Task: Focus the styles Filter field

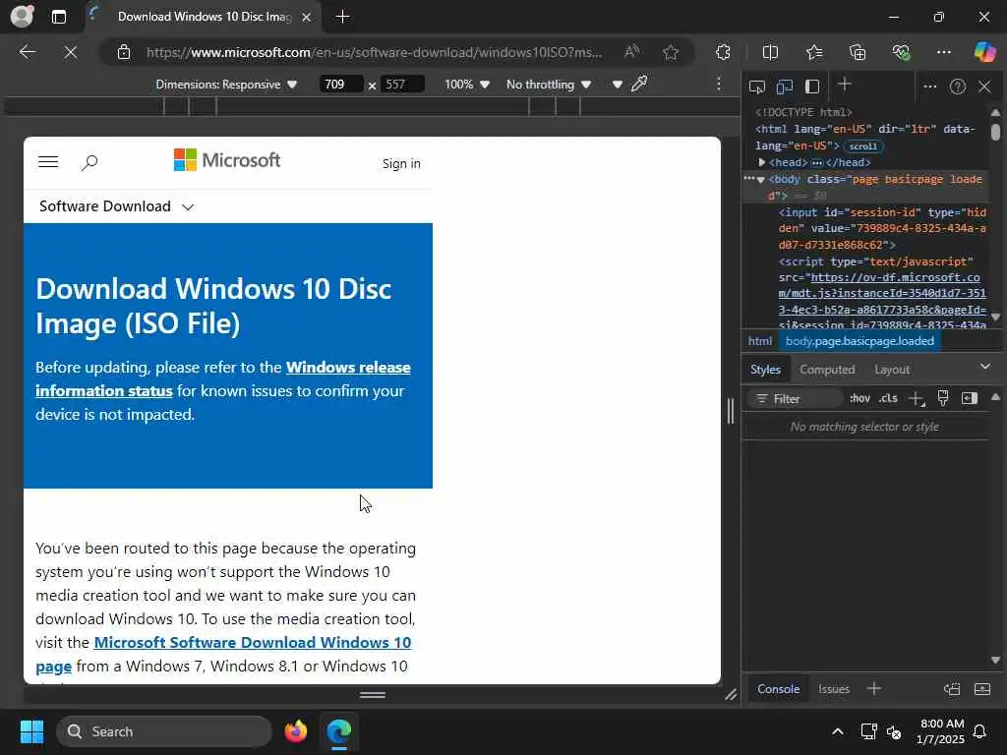Action: 795,399
